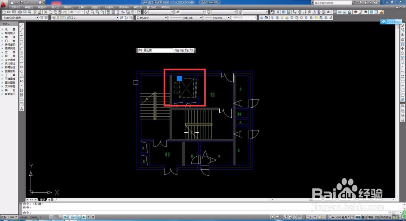
Task: Click the Save icon in the standard toolbar
Action: click(14, 12)
